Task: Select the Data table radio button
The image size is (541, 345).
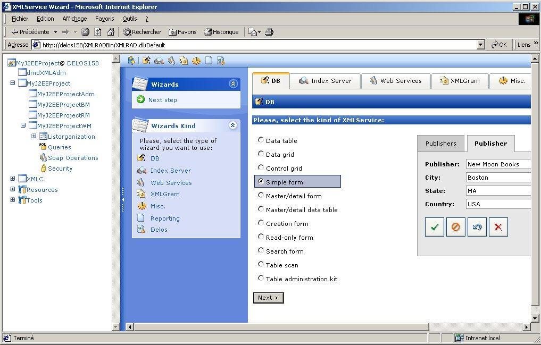Action: pos(261,140)
